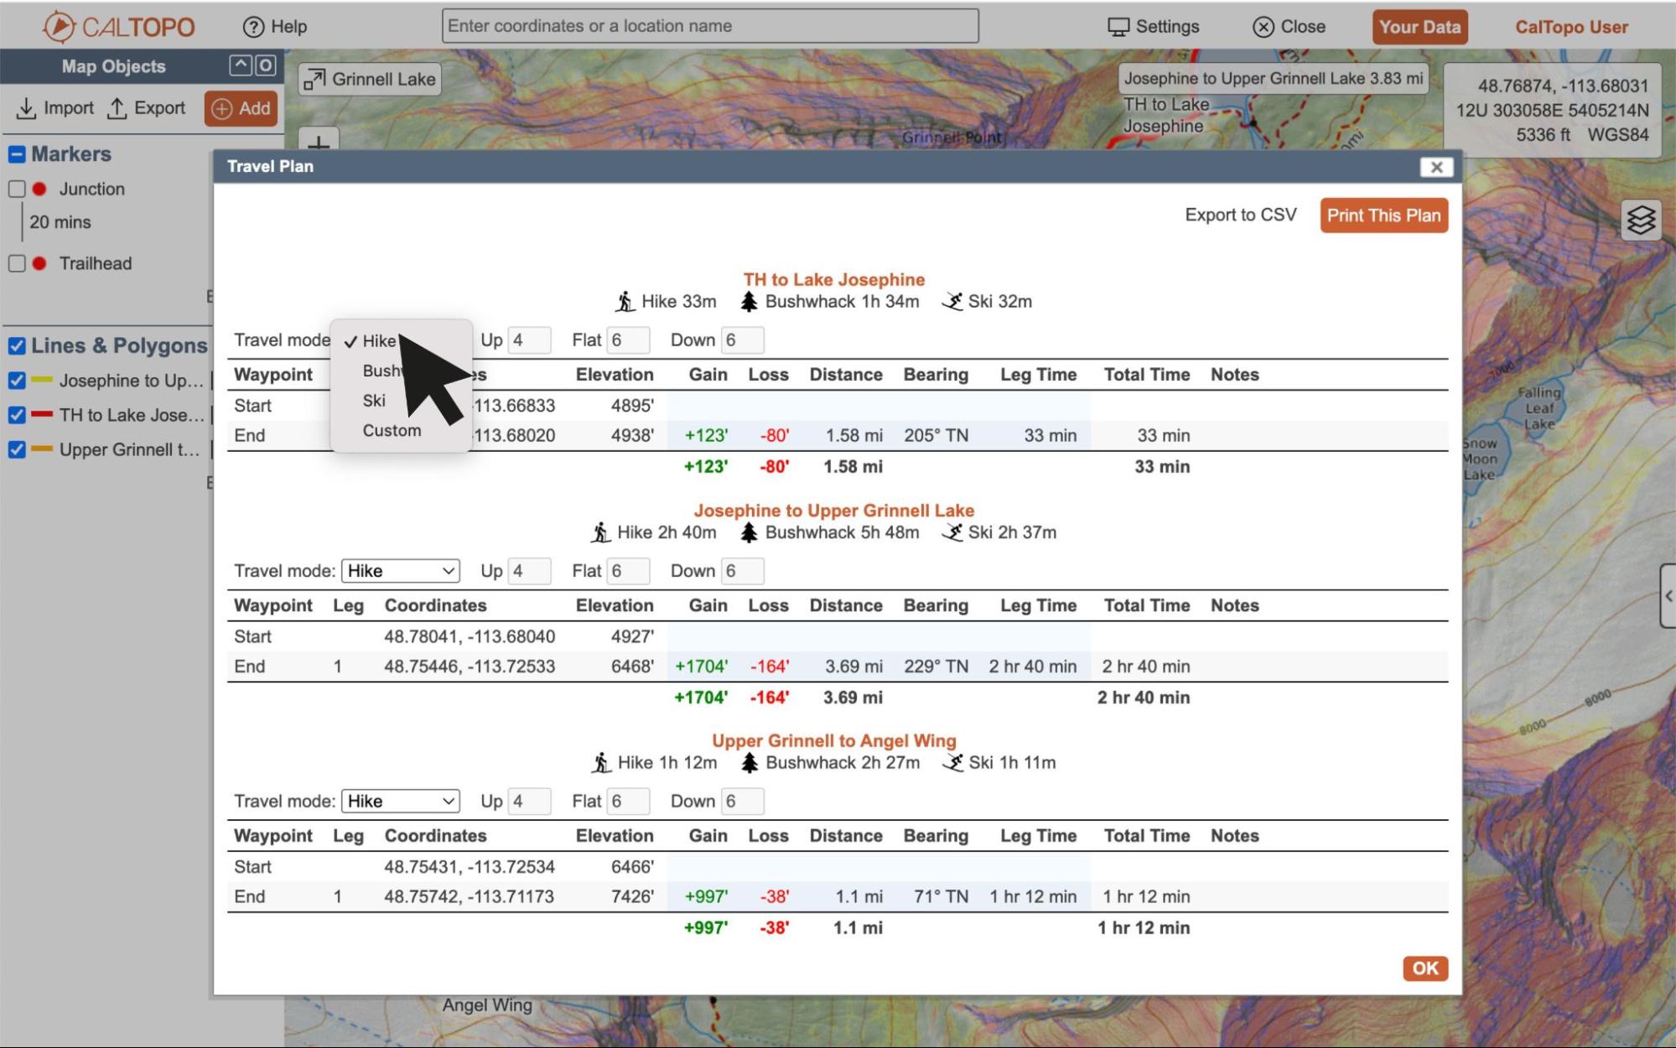The width and height of the screenshot is (1676, 1048).
Task: Click Print This Plan button
Action: pyautogui.click(x=1383, y=215)
